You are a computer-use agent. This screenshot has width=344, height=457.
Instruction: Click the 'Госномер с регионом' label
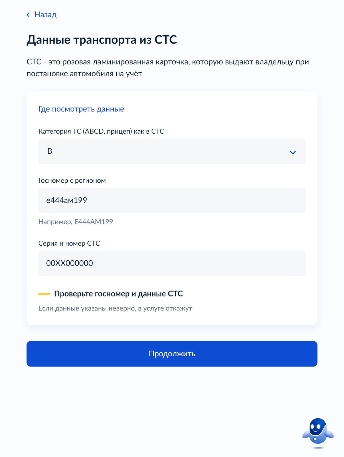coord(72,181)
